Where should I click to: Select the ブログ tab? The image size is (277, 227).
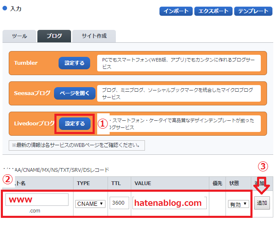[54, 36]
